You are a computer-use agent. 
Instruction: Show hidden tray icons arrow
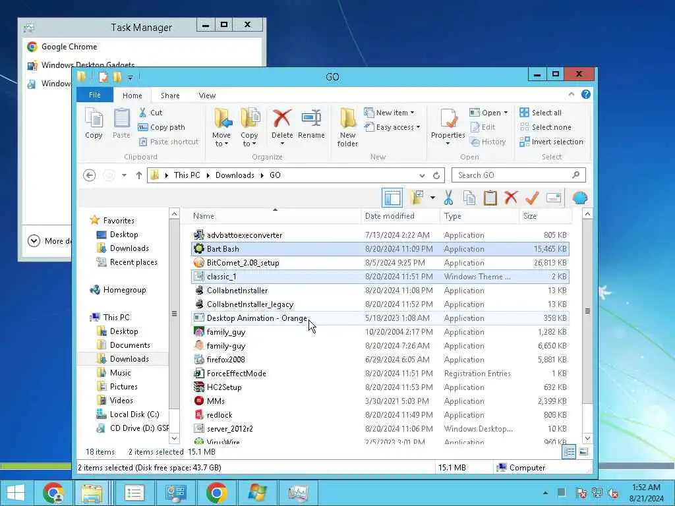click(545, 493)
